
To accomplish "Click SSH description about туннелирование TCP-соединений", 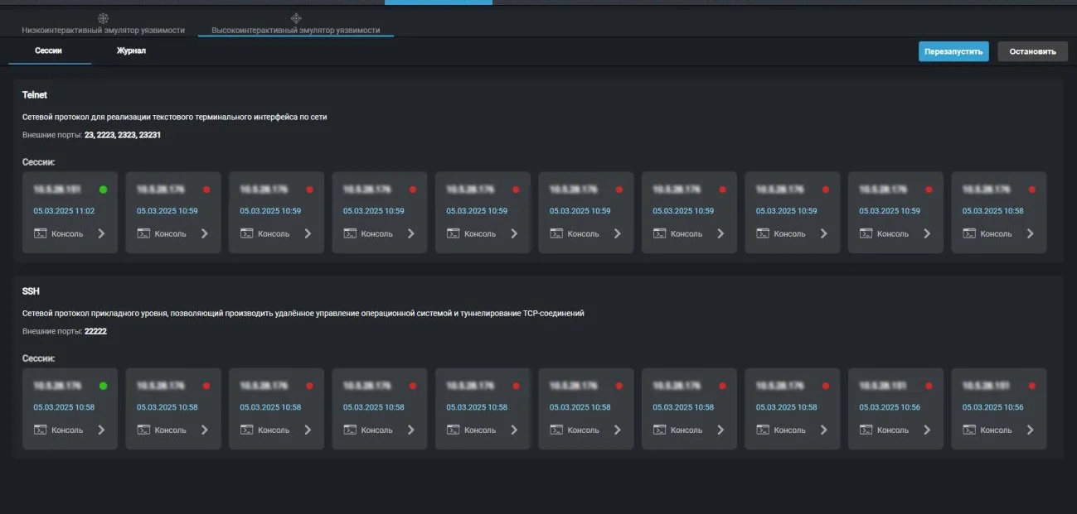I will 303,313.
